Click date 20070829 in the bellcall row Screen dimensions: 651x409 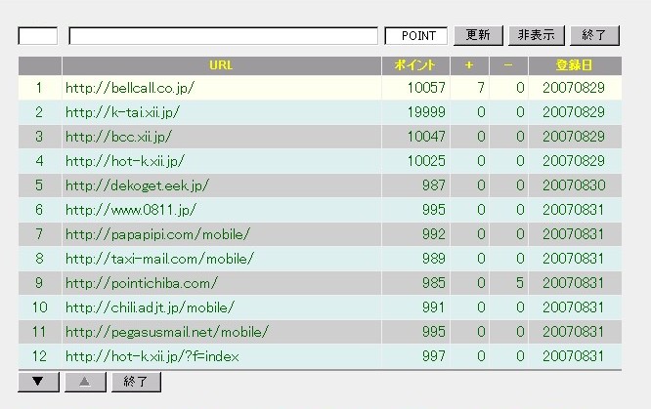574,88
